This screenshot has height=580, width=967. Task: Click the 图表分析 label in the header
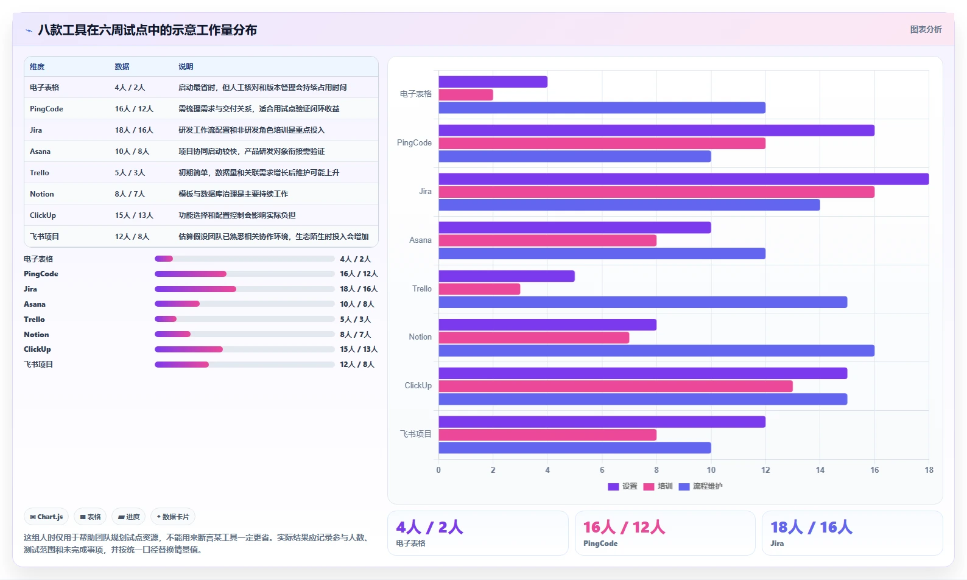[x=926, y=29]
